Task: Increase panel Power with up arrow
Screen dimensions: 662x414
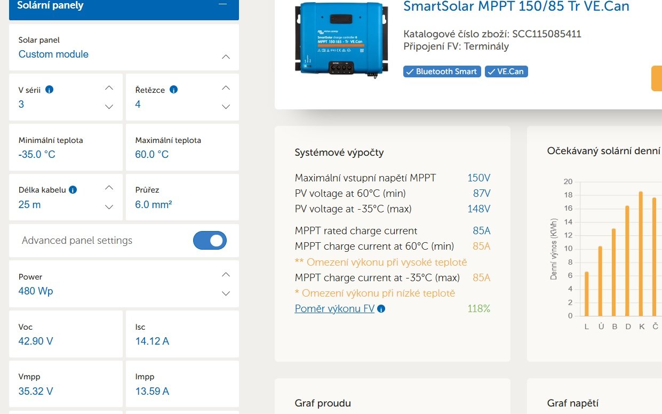Action: click(x=226, y=274)
